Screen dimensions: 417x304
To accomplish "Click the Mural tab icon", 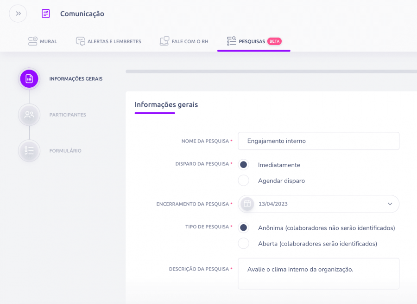I will 33,41.
